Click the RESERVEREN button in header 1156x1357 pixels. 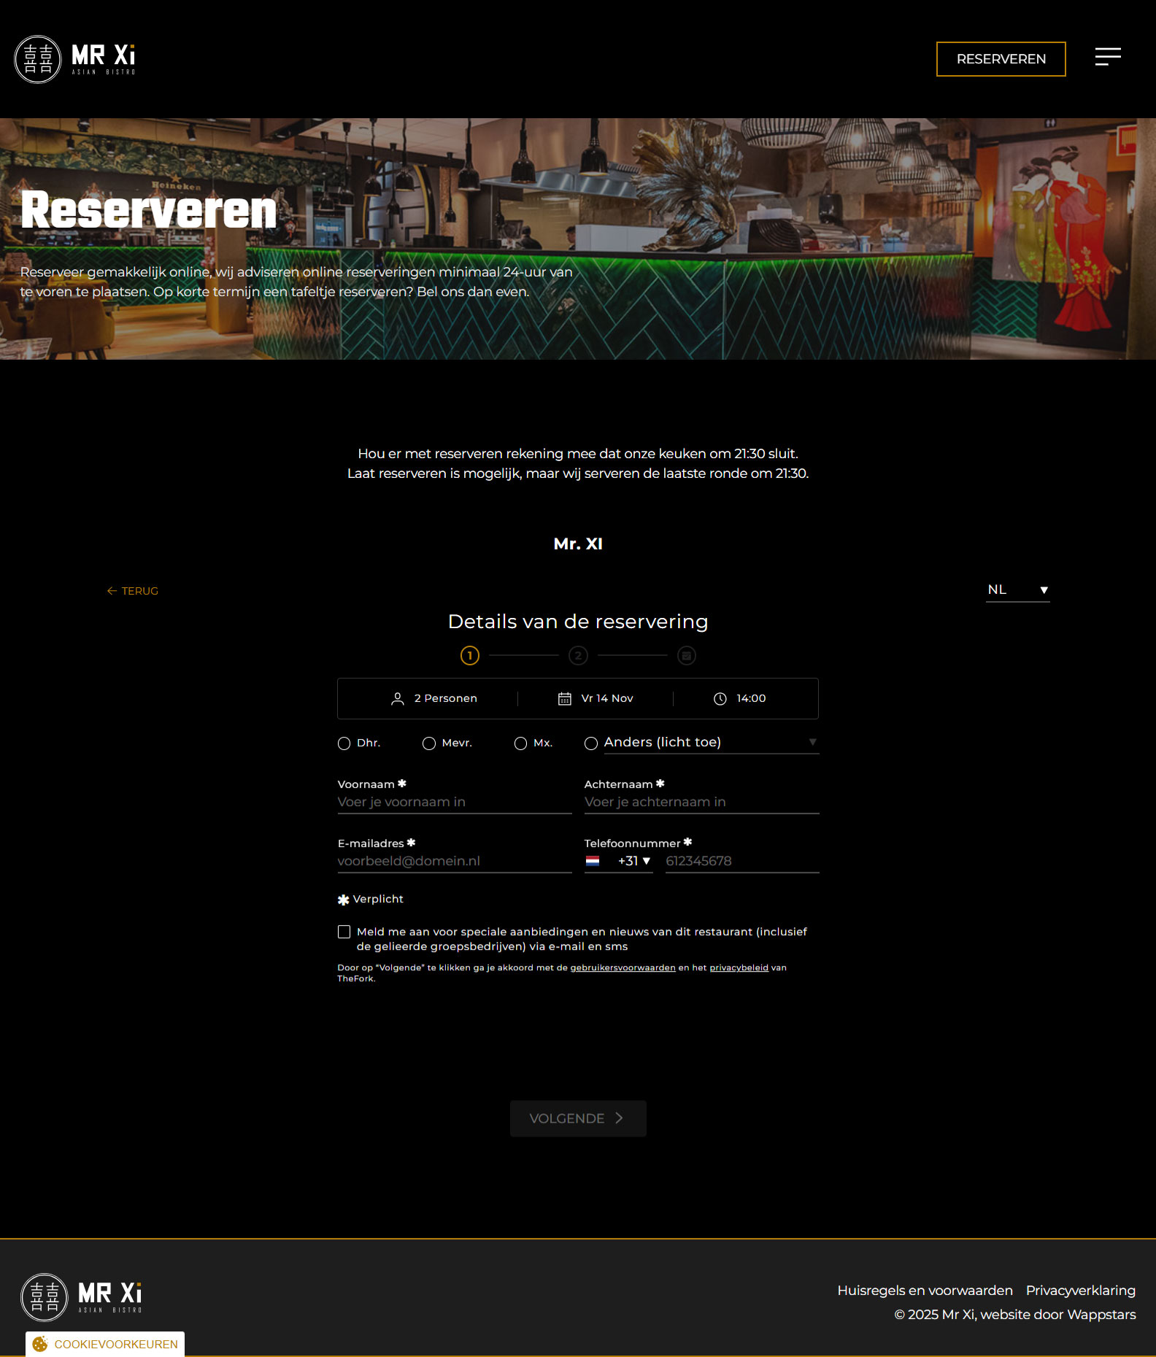point(1001,59)
